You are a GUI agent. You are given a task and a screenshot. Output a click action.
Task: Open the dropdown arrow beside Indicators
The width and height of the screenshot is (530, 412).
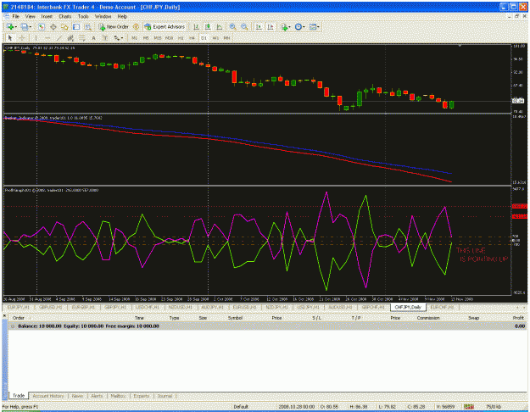290,26
